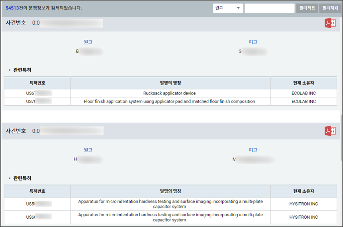This screenshot has height=227, width=343.
Task: Open the PDF icon for the HYSITRON case
Action: (330, 131)
